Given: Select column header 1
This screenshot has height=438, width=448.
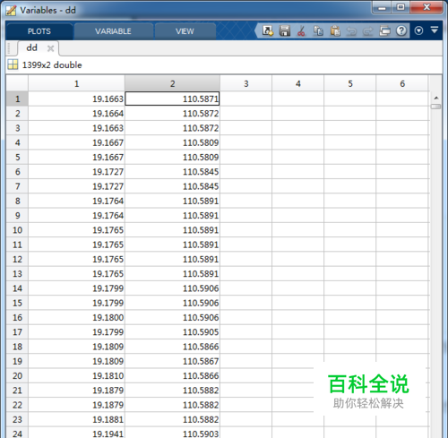Looking at the screenshot, I should pyautogui.click(x=76, y=83).
